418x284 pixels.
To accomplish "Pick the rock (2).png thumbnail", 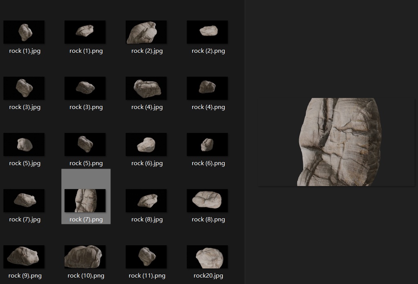I will (207, 32).
